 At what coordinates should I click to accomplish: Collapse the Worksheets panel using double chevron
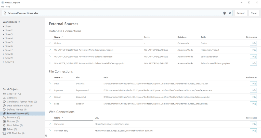[19, 22]
